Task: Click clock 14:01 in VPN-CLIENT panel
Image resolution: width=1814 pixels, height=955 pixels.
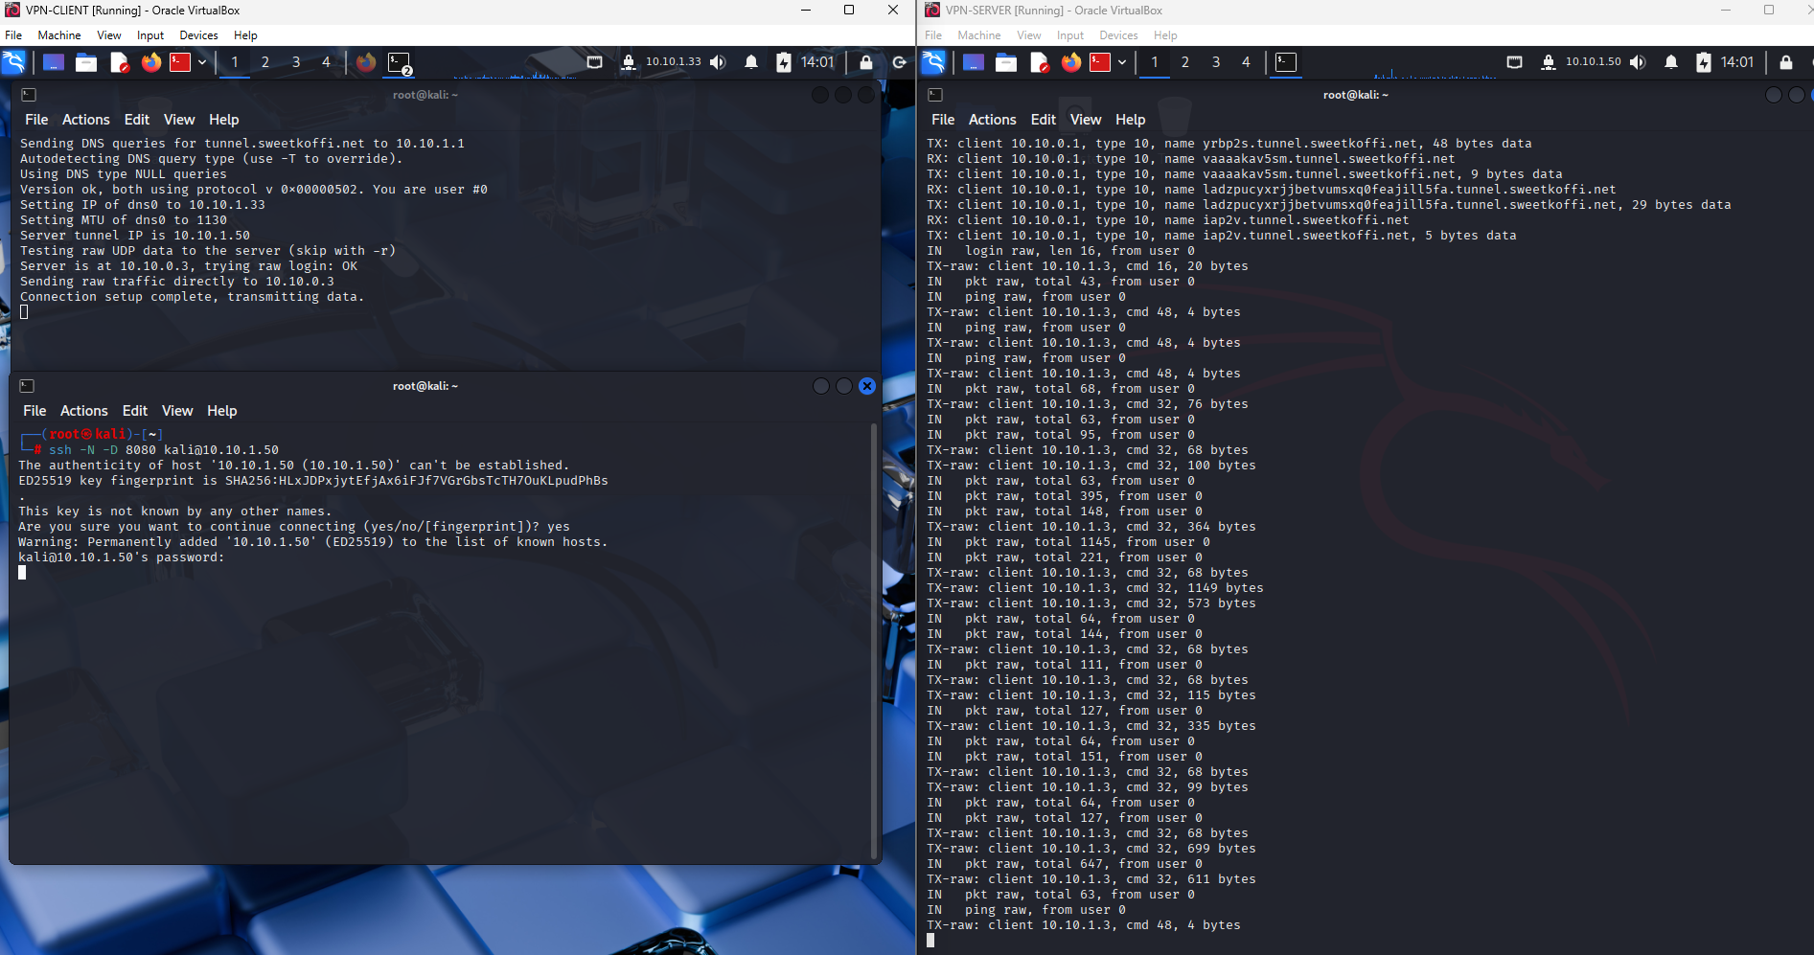Action: [817, 62]
